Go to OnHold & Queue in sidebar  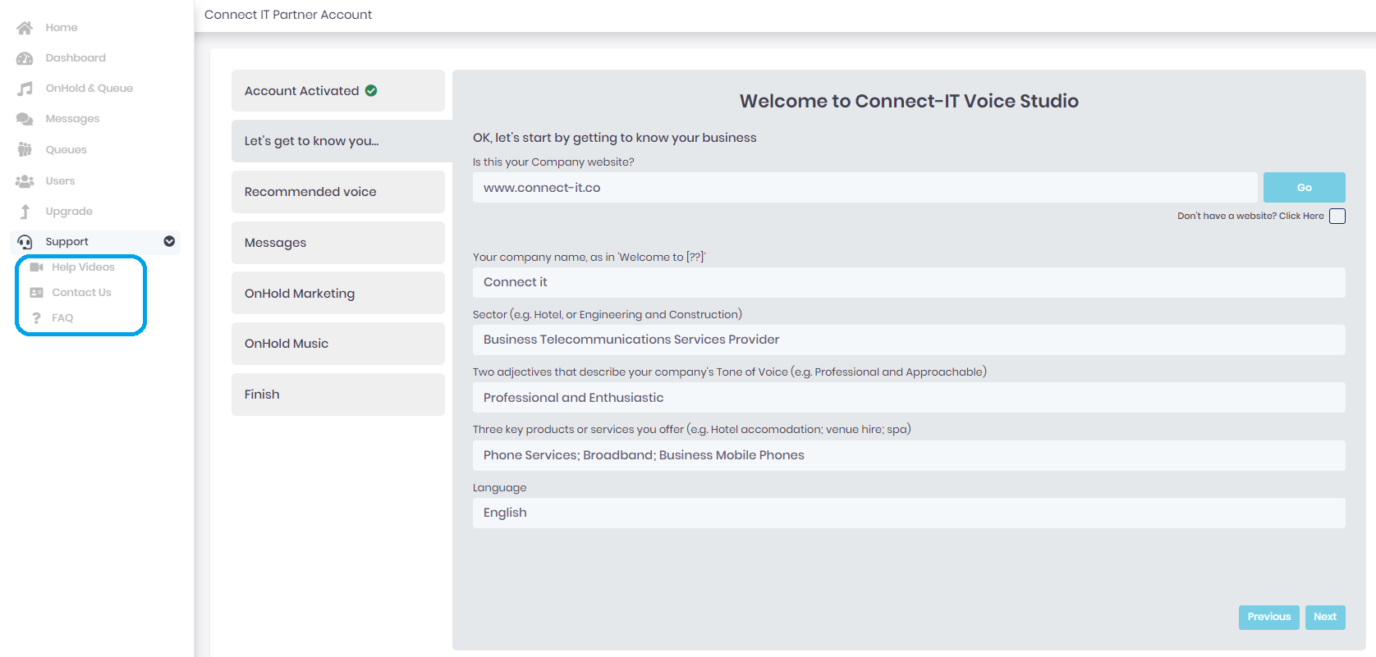[89, 89]
